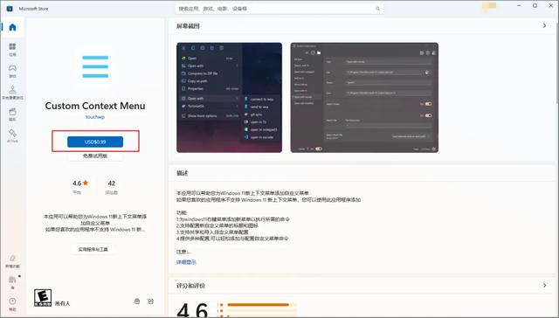Click the 所有人 age rating label
The width and height of the screenshot is (559, 318).
pos(62,303)
